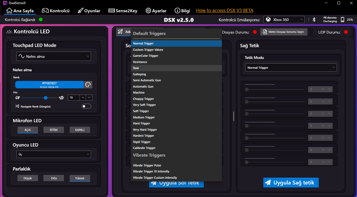Open the Kontrolcü Emülasyonu Xbox 360 dropdown
The height and width of the screenshot is (197, 357).
[x=284, y=20]
